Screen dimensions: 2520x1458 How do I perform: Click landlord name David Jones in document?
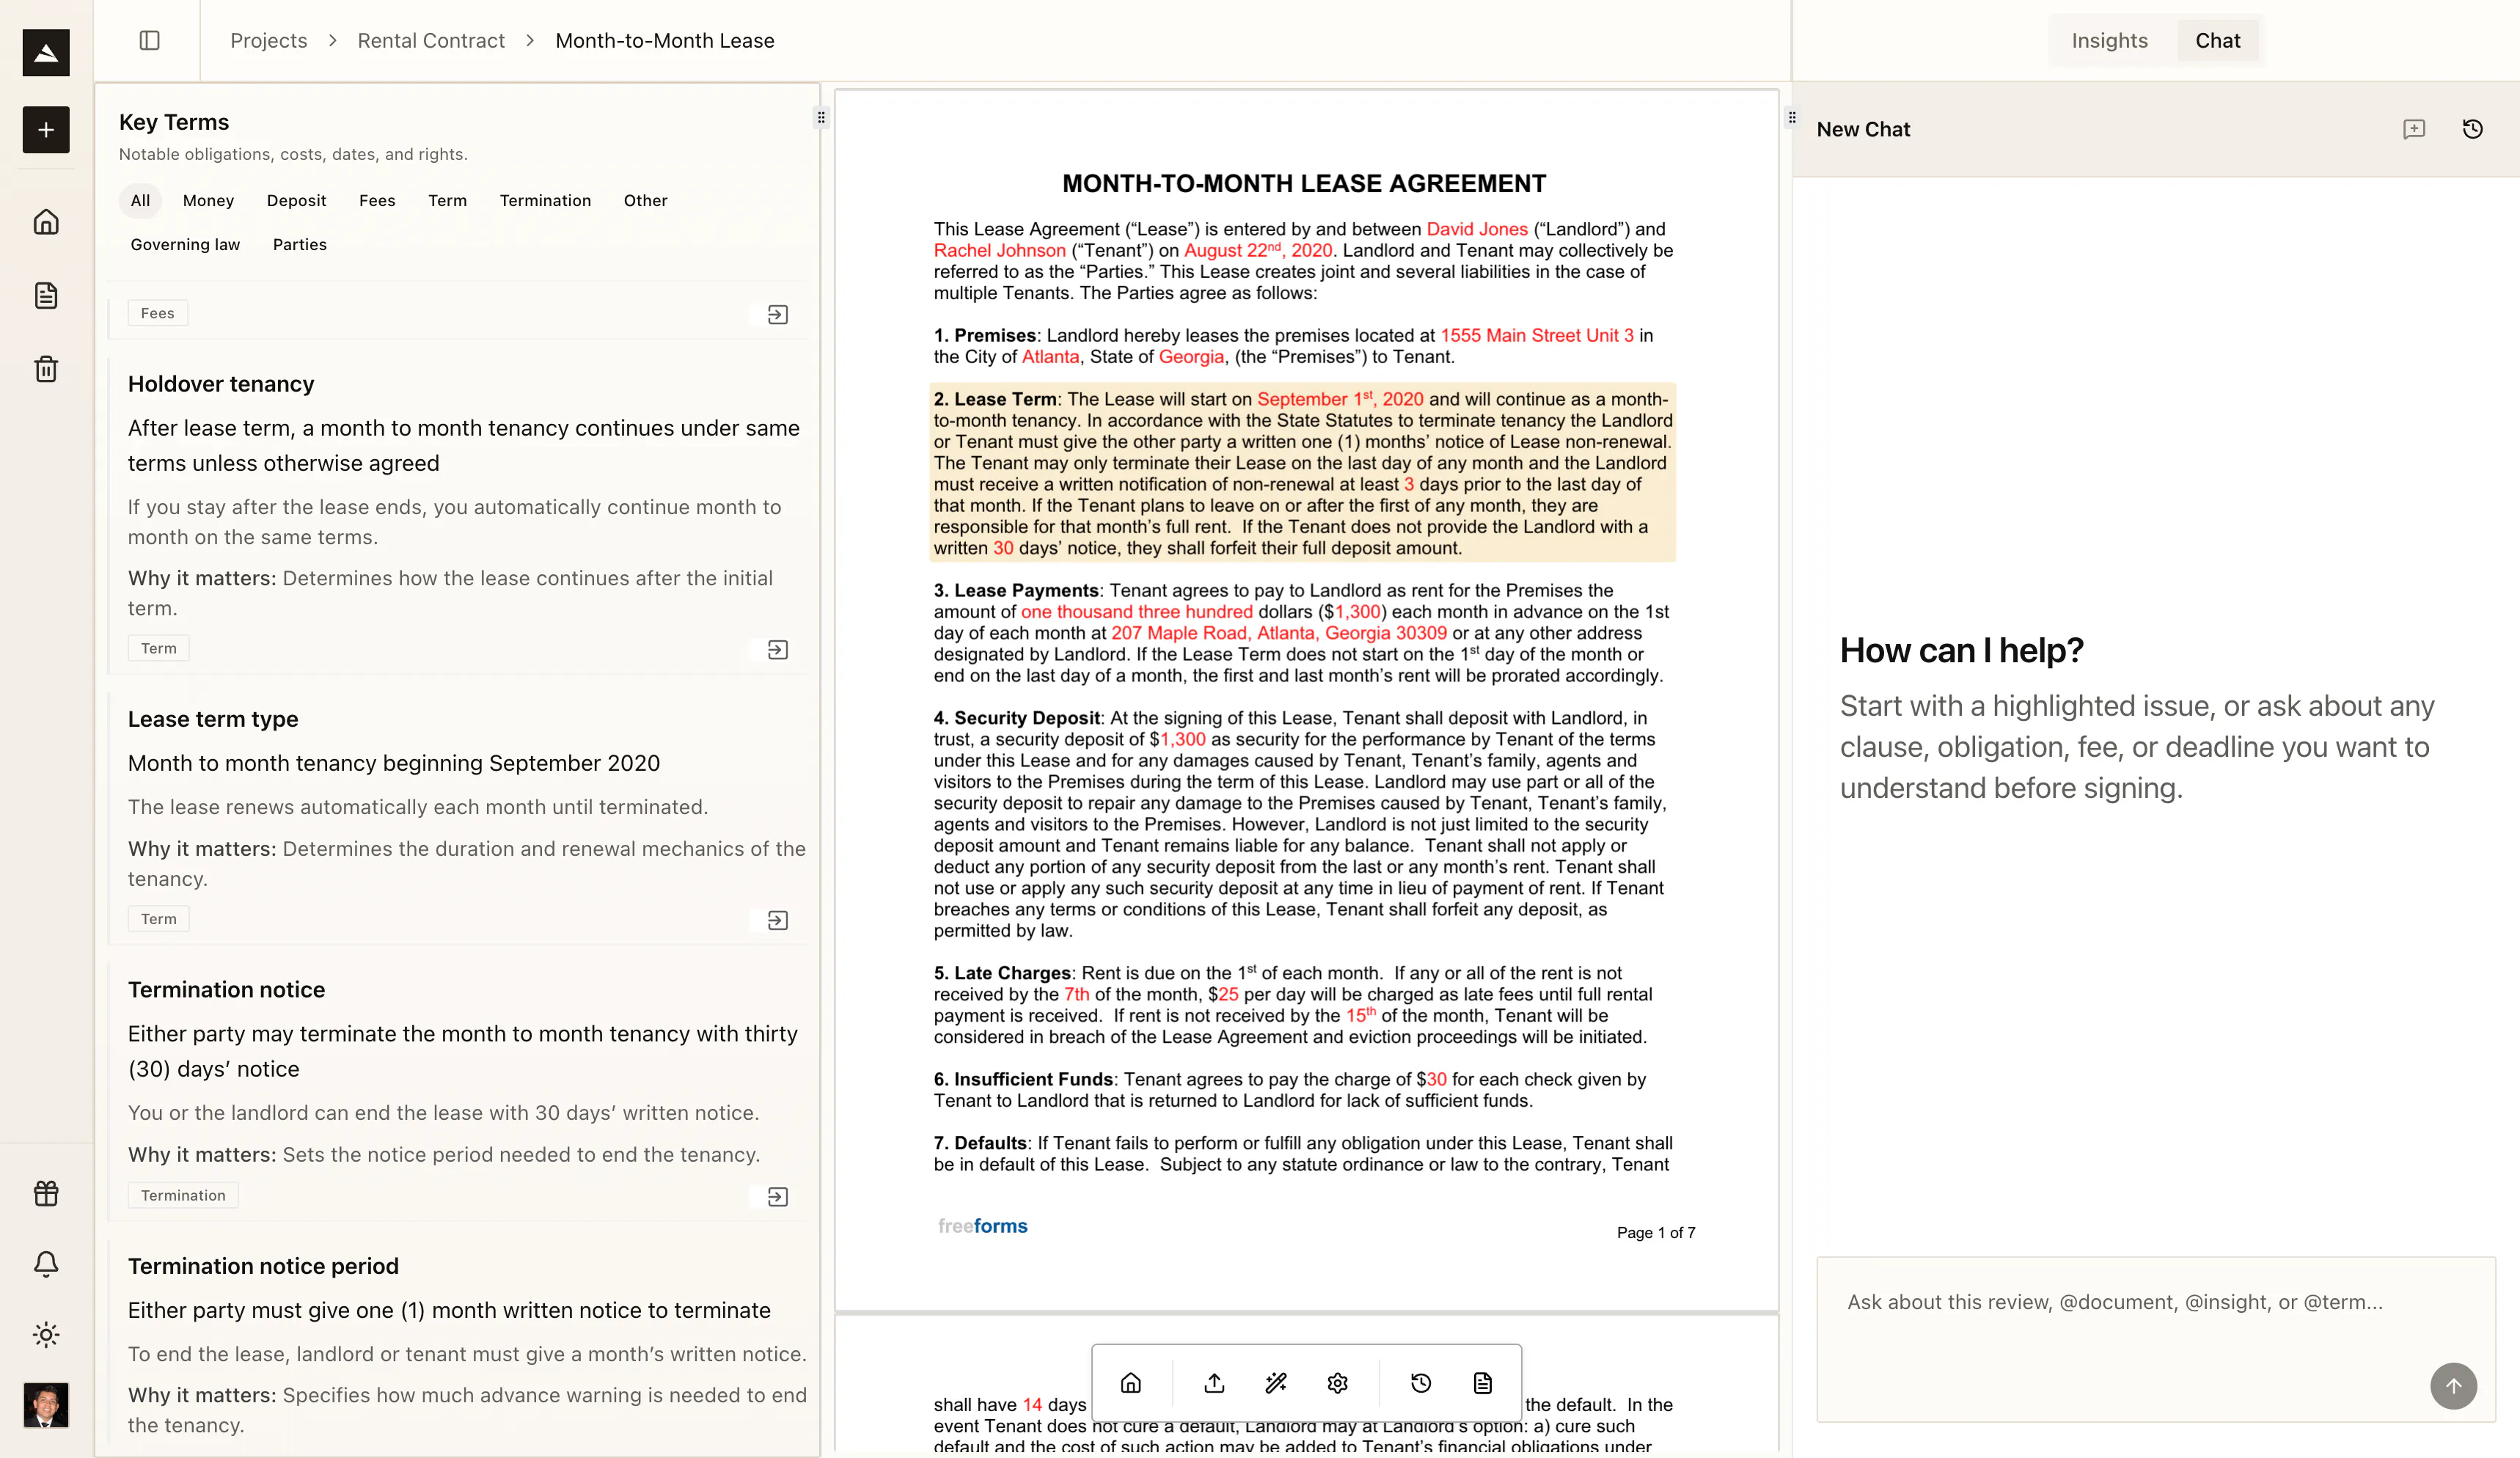point(1477,229)
